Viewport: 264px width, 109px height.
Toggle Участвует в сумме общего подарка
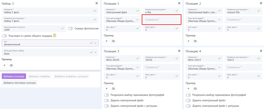[x=5, y=36]
